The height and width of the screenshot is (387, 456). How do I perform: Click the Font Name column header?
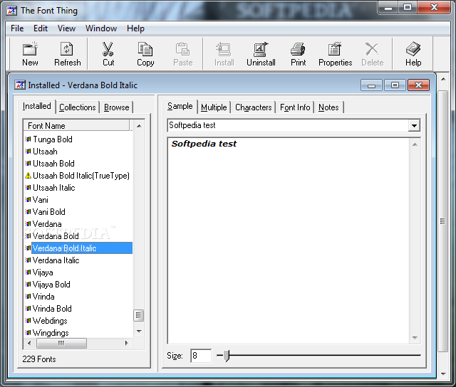coord(76,126)
